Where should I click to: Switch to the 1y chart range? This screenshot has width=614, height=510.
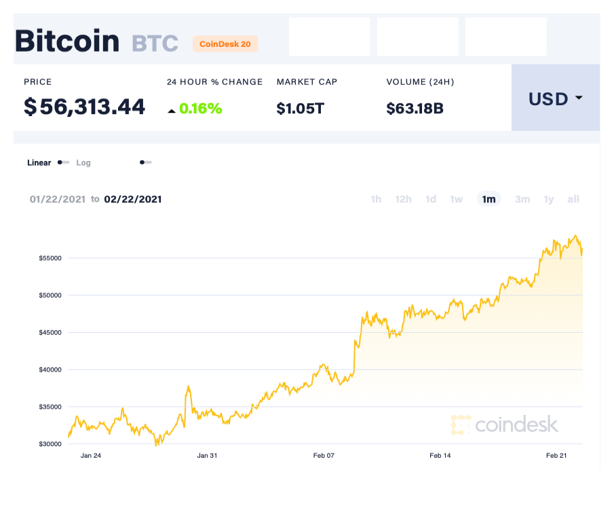(548, 199)
